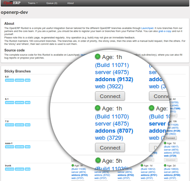Click green status dot beside Age: 1d
The image size is (190, 181).
pyautogui.click(x=142, y=165)
